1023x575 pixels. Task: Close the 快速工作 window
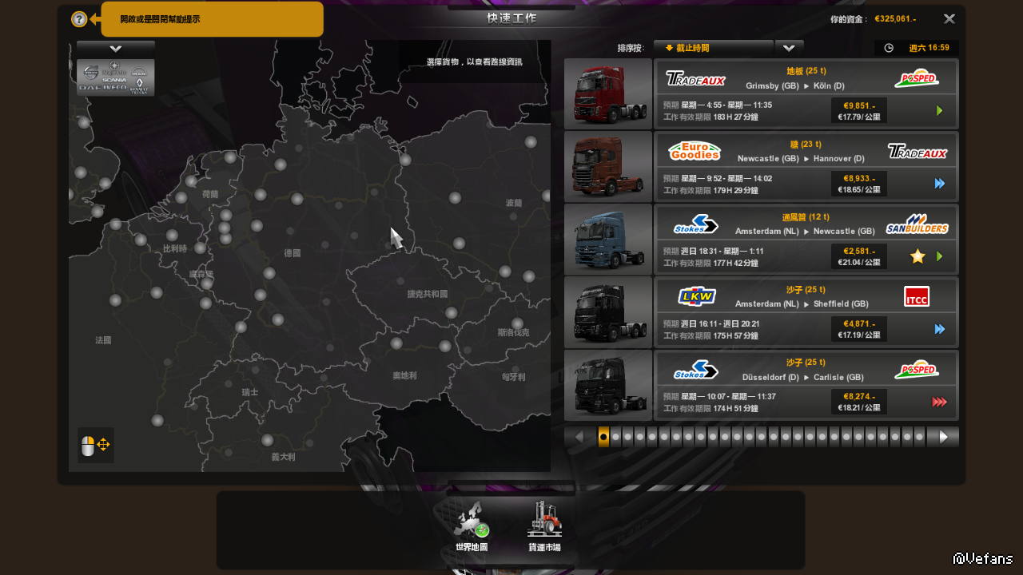[949, 19]
